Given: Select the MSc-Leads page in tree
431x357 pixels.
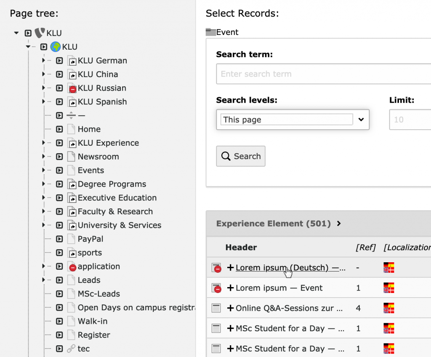Looking at the screenshot, I should (98, 294).
